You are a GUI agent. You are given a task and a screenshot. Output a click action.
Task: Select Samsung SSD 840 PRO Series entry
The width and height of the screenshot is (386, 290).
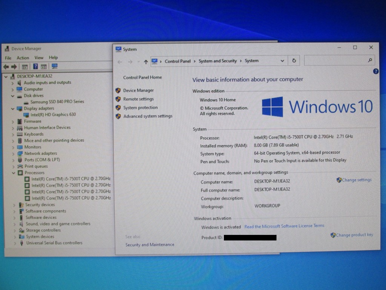[57, 102]
